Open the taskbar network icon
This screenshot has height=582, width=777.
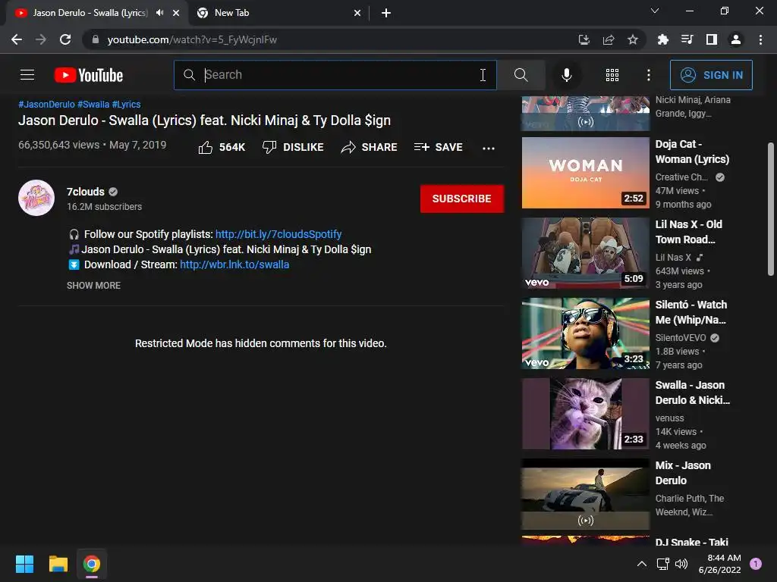click(x=662, y=564)
